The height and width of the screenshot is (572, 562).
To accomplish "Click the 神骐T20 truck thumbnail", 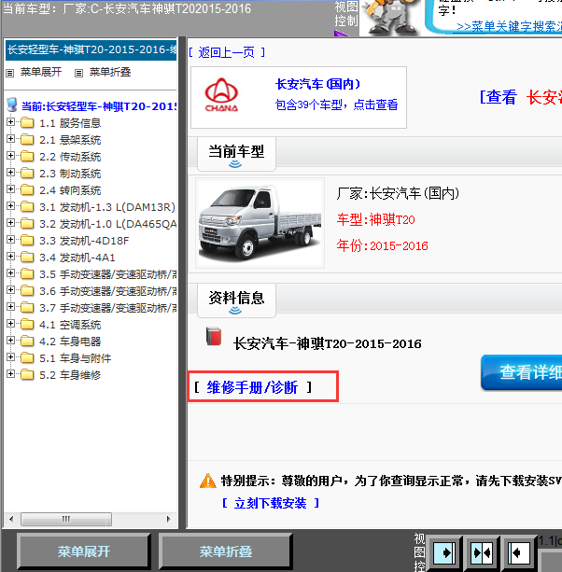I will coord(260,223).
